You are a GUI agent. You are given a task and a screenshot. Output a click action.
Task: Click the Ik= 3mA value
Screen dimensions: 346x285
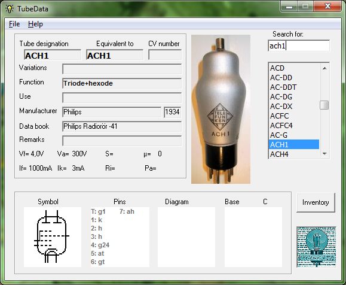click(x=71, y=168)
